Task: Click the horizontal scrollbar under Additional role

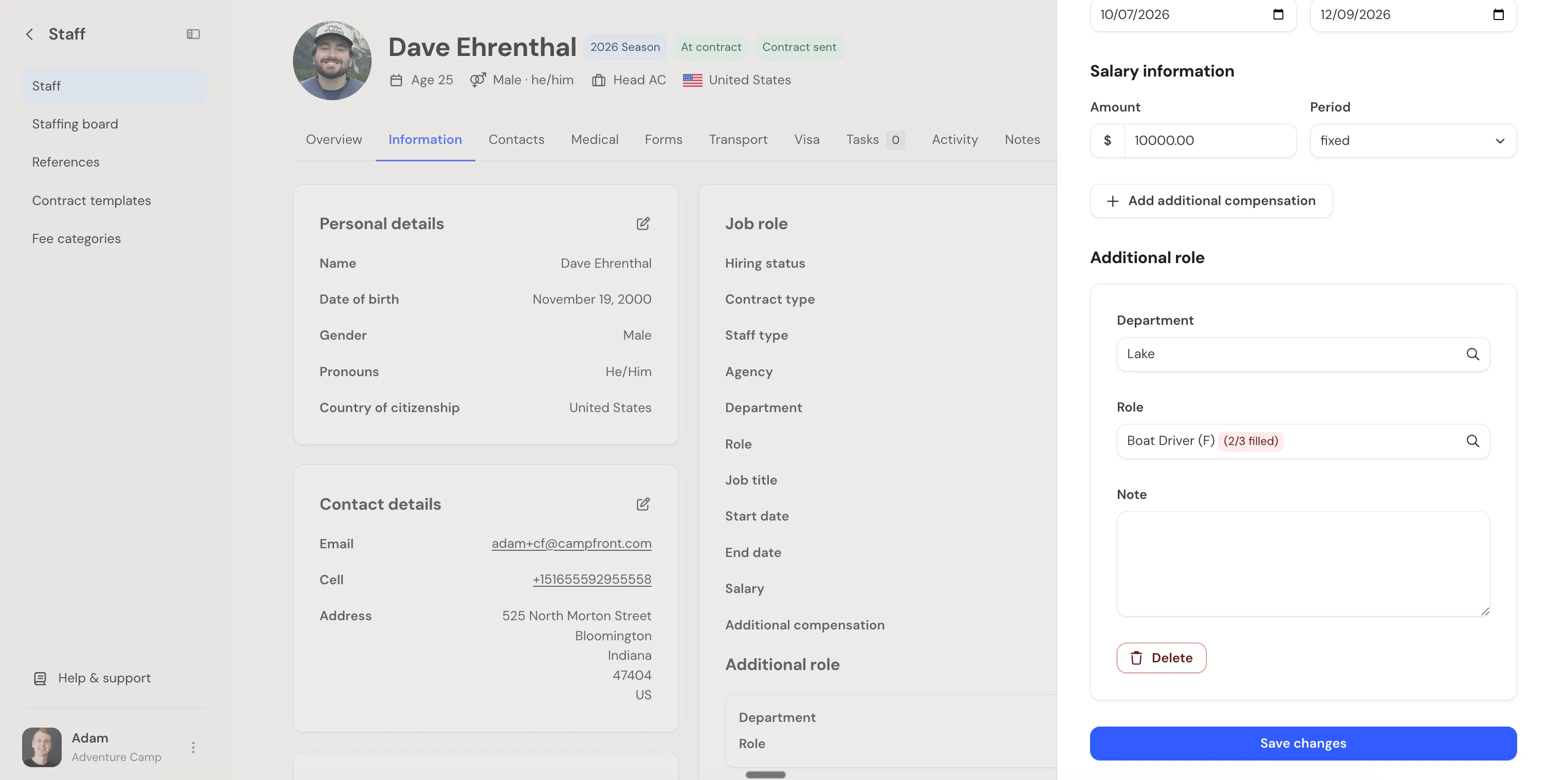Action: click(x=765, y=774)
